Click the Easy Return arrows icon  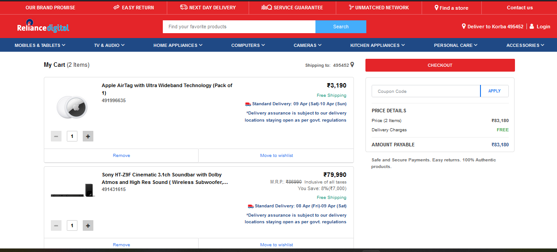click(116, 8)
